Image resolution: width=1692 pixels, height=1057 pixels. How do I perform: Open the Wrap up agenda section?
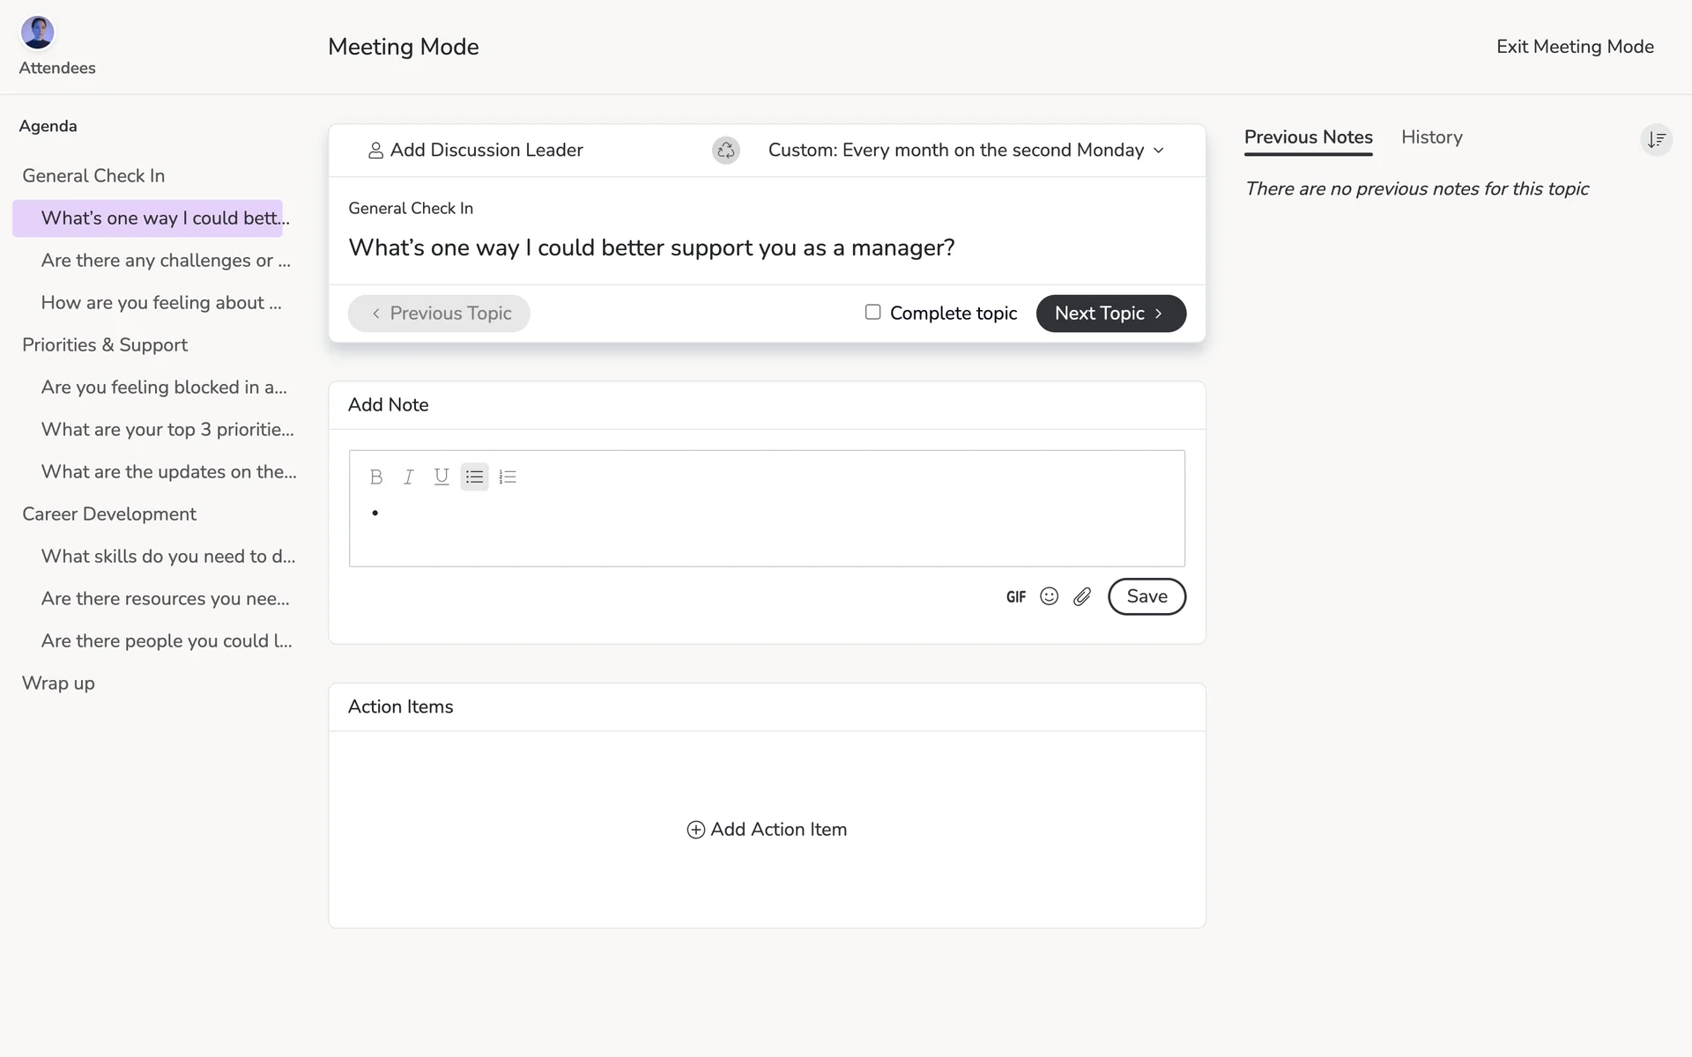[x=58, y=683]
